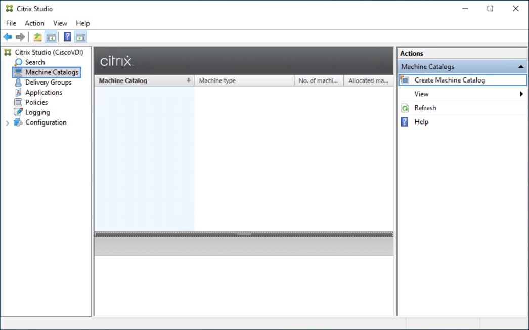Open the Delivery Groups node
529x330 pixels.
[48, 82]
